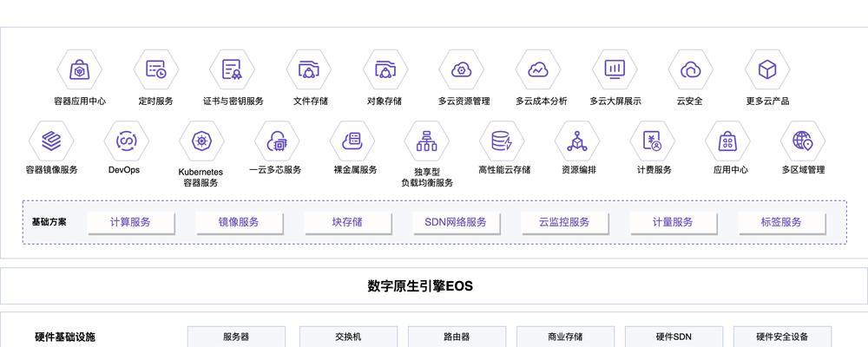868x347 pixels.
Task: Click the 基础方案 label
Action: (49, 222)
